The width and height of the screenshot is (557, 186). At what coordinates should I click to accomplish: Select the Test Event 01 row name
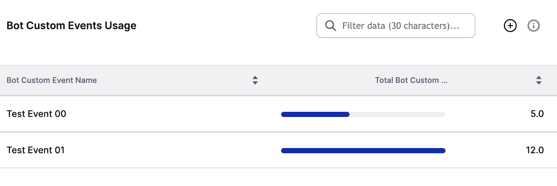(36, 150)
